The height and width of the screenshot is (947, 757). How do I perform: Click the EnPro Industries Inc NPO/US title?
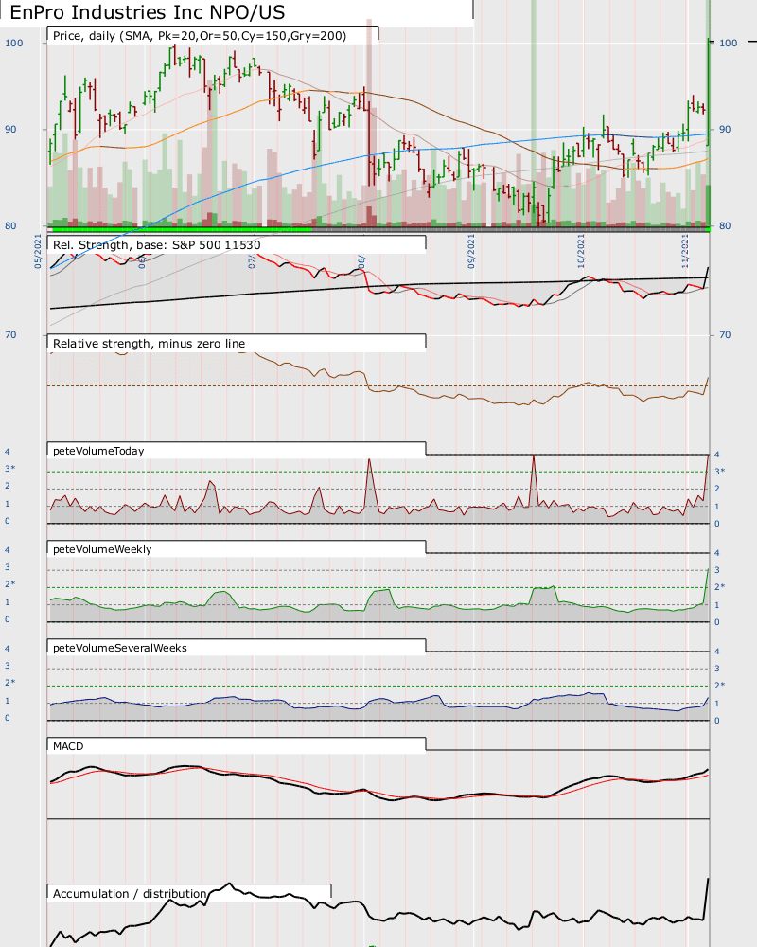(x=148, y=12)
